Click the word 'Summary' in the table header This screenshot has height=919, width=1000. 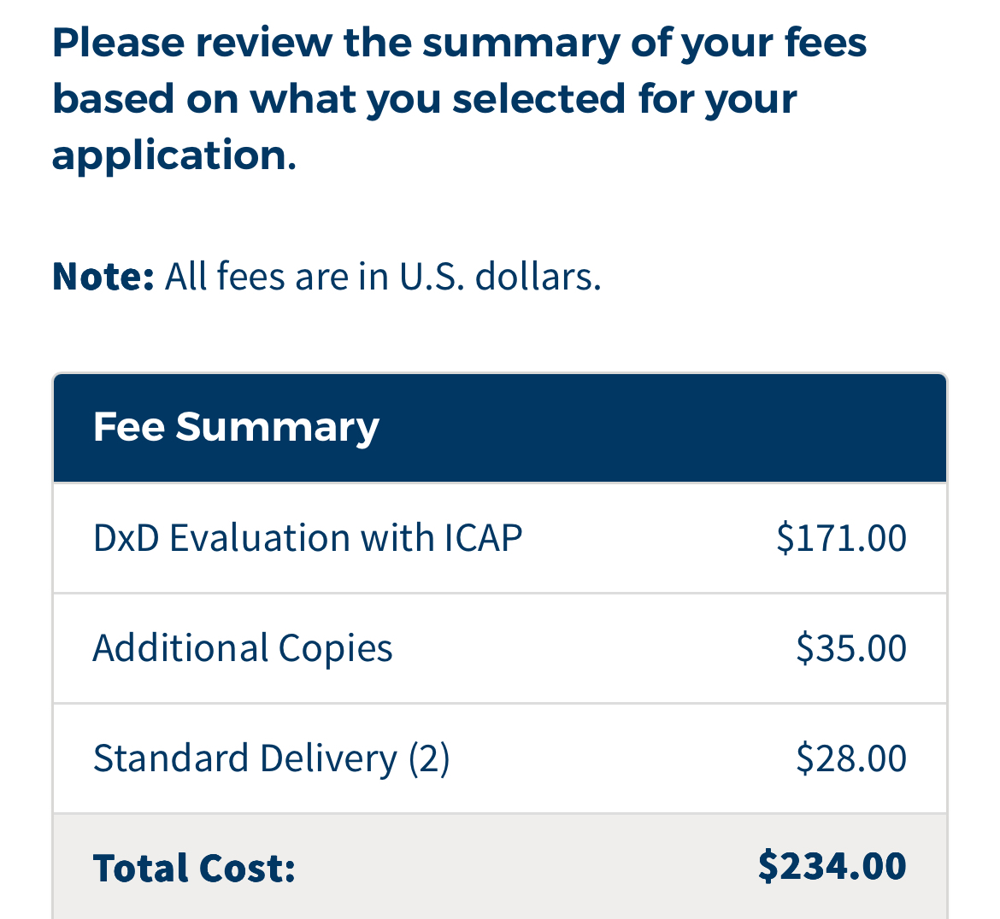point(278,428)
